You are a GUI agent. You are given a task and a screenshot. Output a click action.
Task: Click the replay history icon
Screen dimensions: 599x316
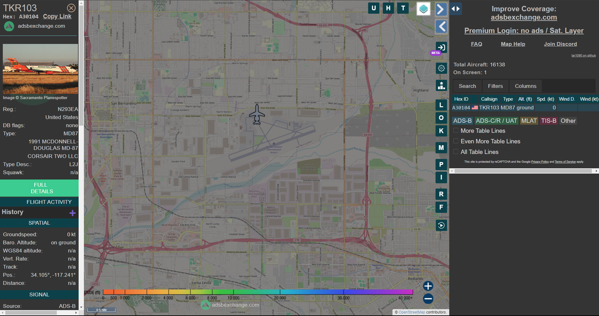click(441, 225)
